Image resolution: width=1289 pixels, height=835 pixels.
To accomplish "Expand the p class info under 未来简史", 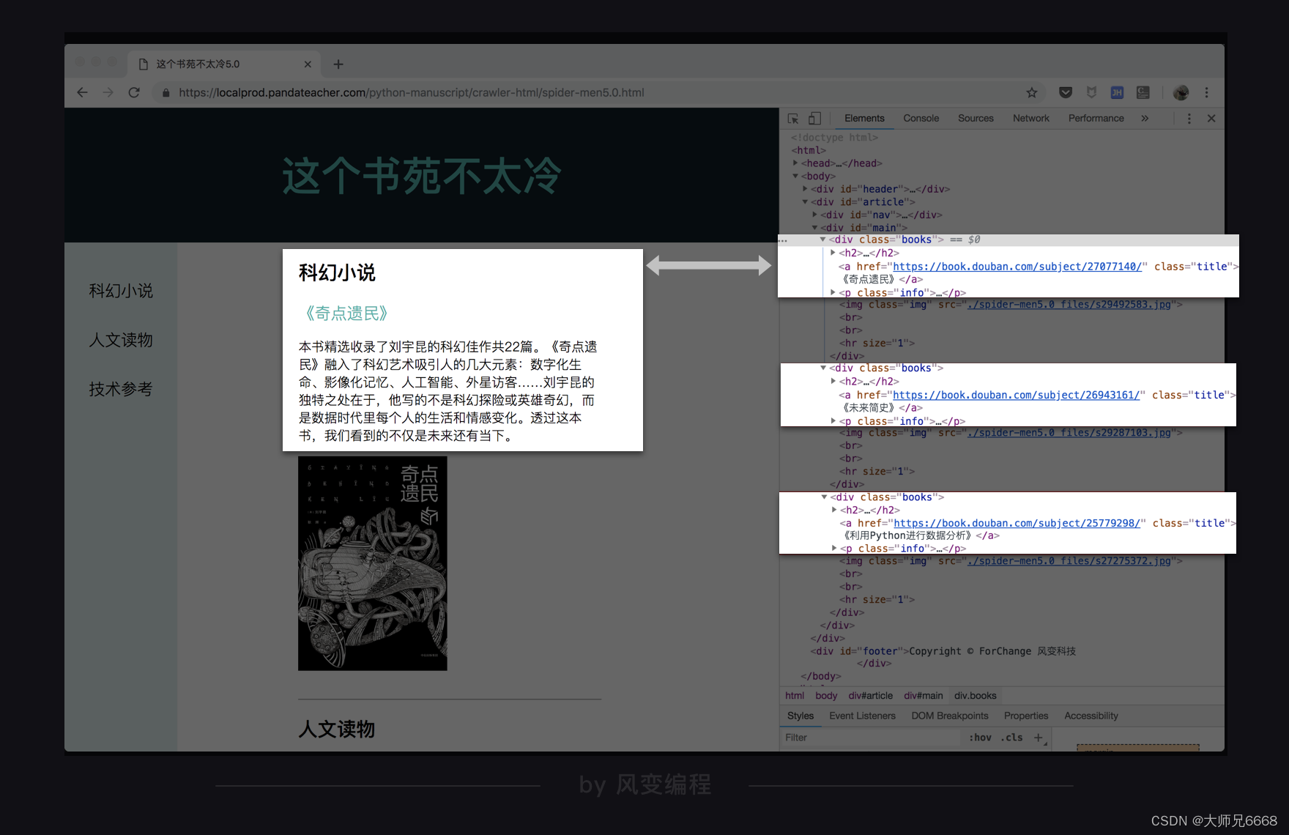I will [x=833, y=420].
